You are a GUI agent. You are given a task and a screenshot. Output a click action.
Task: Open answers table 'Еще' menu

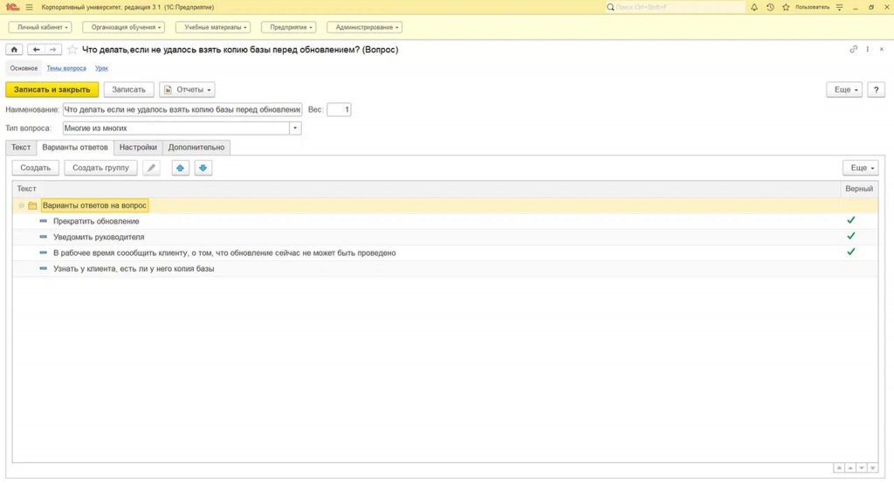[x=860, y=168]
